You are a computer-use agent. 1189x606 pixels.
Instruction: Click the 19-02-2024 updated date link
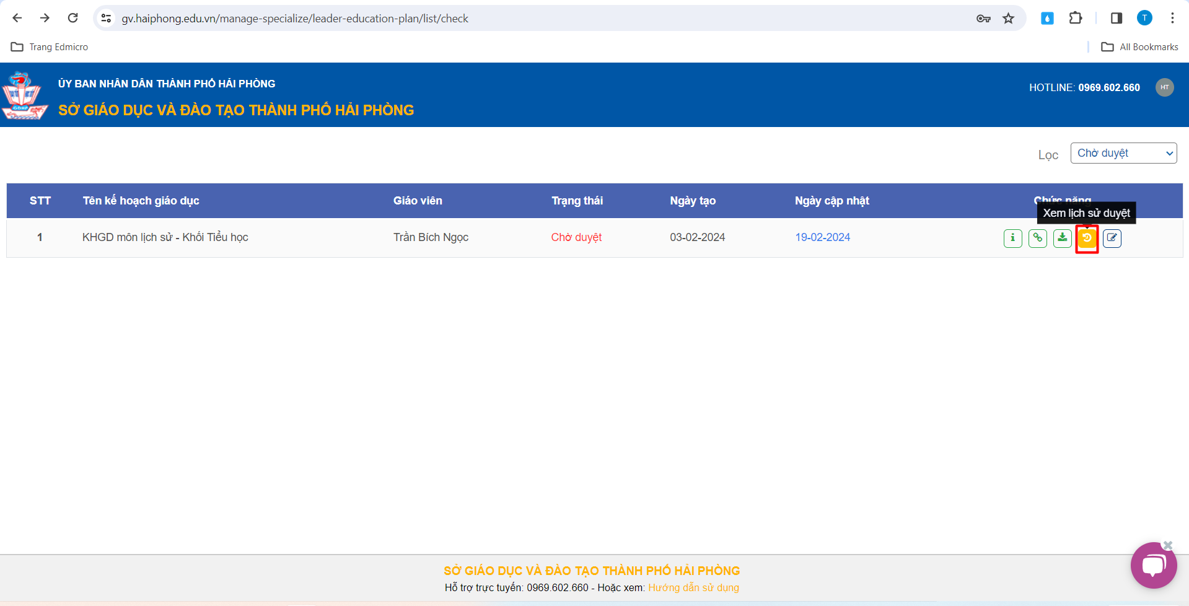tap(822, 237)
